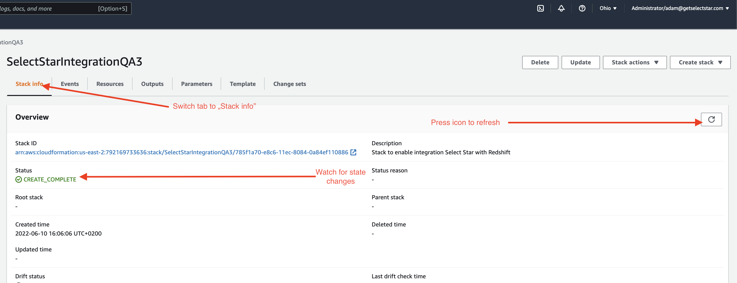This screenshot has width=737, height=283.
Task: Refresh the Overview panel
Action: (x=711, y=119)
